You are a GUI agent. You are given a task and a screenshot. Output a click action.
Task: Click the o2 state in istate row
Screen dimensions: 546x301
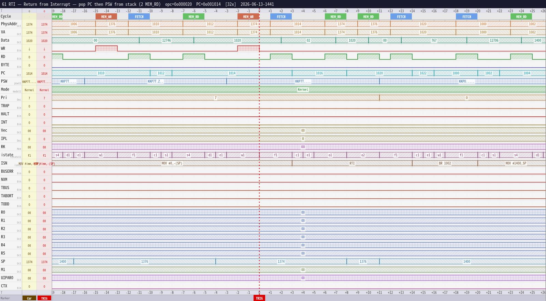pyautogui.click(x=363, y=155)
